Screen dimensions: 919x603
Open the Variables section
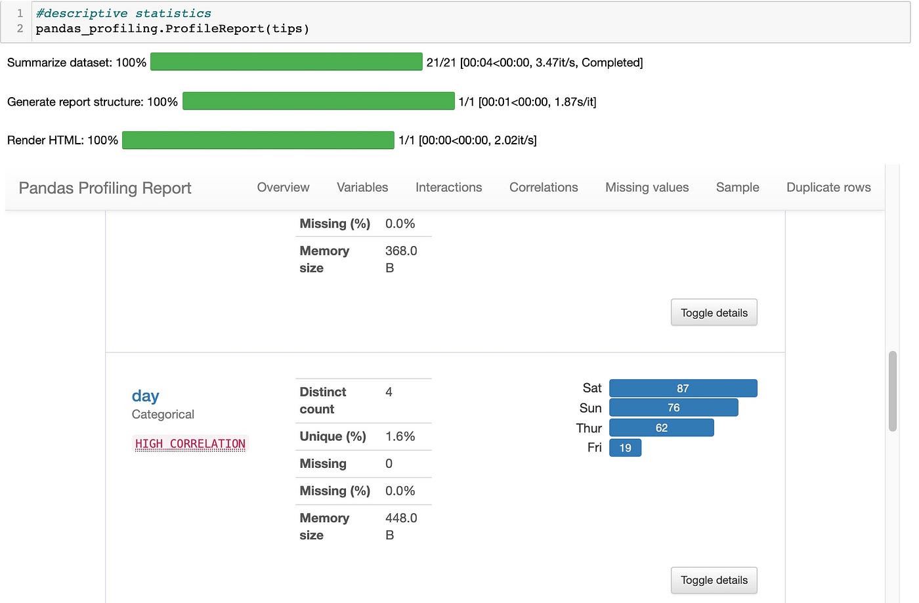(362, 188)
